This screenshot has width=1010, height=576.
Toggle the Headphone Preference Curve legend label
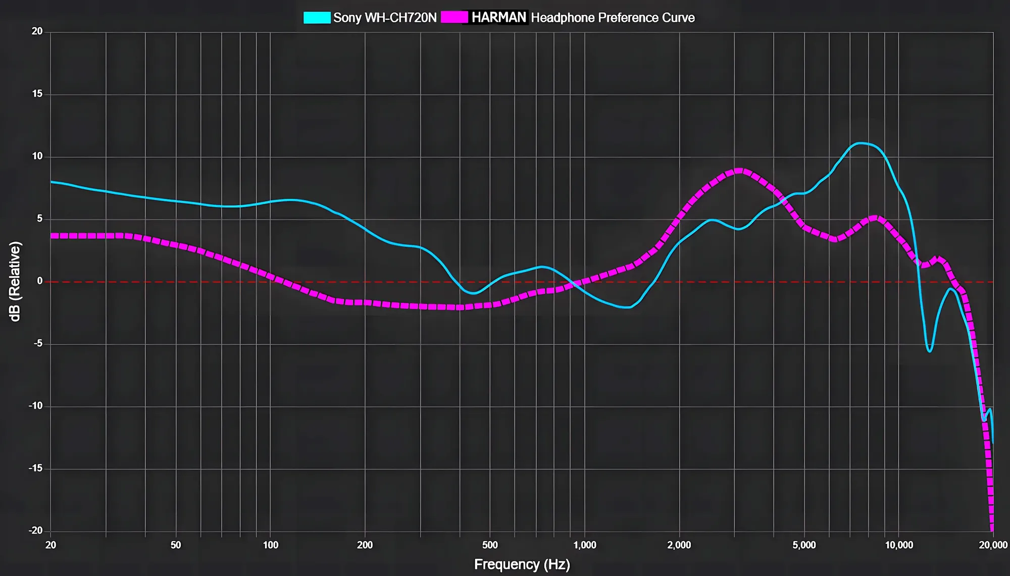point(613,18)
